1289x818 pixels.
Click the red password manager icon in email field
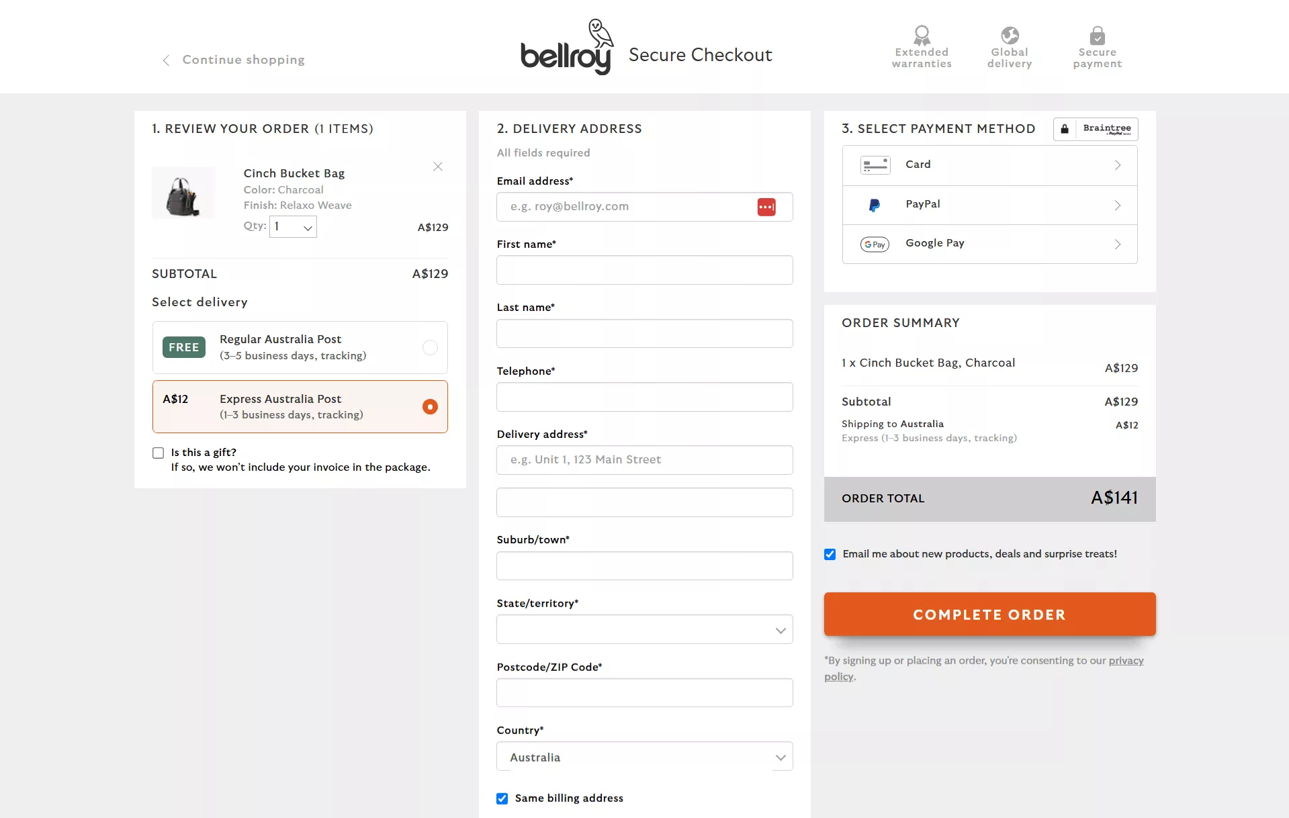(x=766, y=207)
